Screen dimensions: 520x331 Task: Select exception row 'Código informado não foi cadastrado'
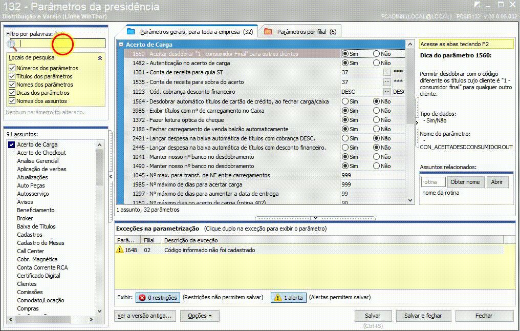[309, 250]
